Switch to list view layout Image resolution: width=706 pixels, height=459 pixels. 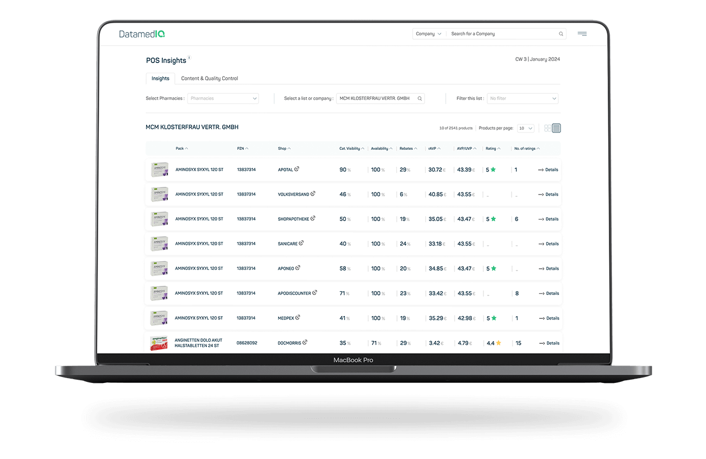click(556, 128)
